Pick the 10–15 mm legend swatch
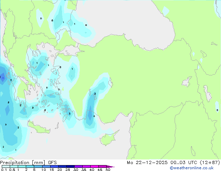 pos(46,166)
